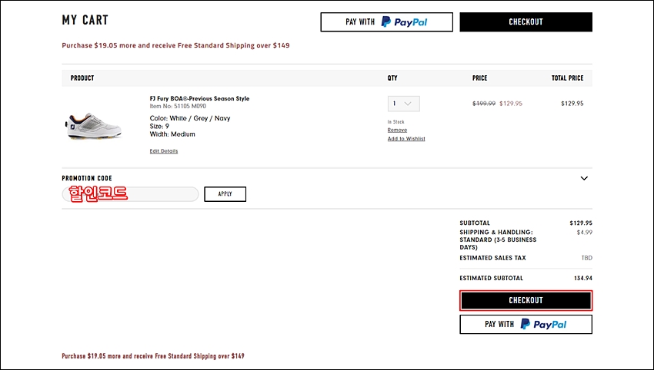The width and height of the screenshot is (654, 370).
Task: Click the top Pay with PayPal button
Action: coord(387,22)
